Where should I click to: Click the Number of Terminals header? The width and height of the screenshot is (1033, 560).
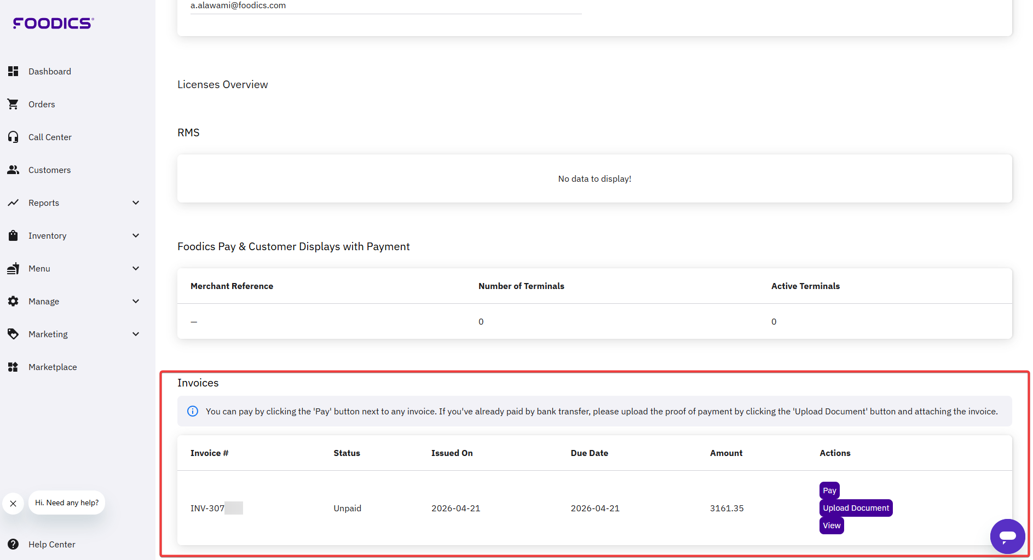[521, 286]
